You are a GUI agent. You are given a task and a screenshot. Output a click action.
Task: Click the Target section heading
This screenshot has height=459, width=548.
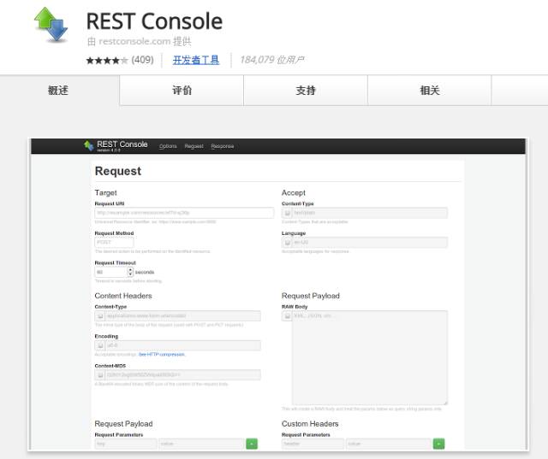[x=105, y=192]
